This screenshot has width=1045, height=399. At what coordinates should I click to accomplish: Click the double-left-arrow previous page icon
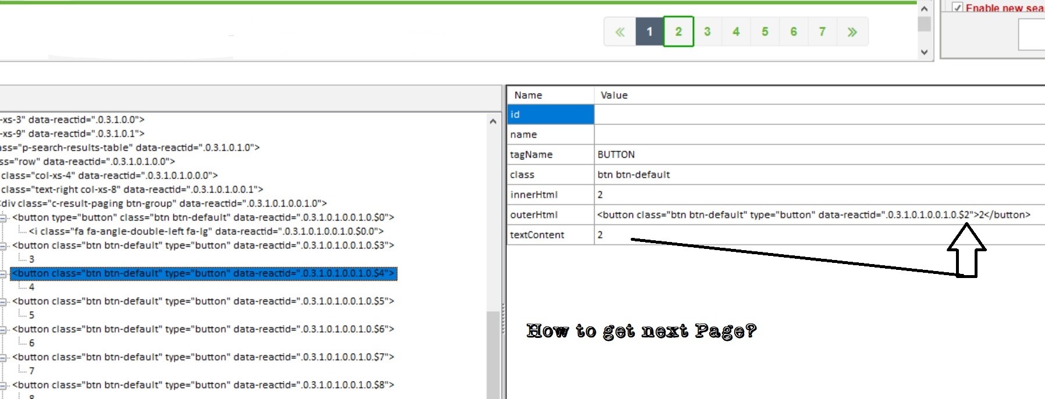(620, 32)
